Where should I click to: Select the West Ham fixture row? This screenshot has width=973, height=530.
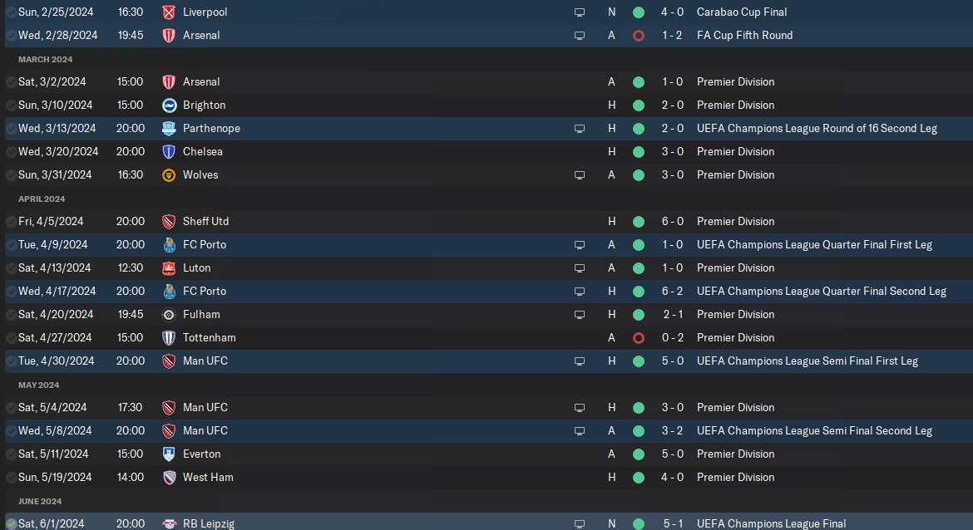[486, 478]
